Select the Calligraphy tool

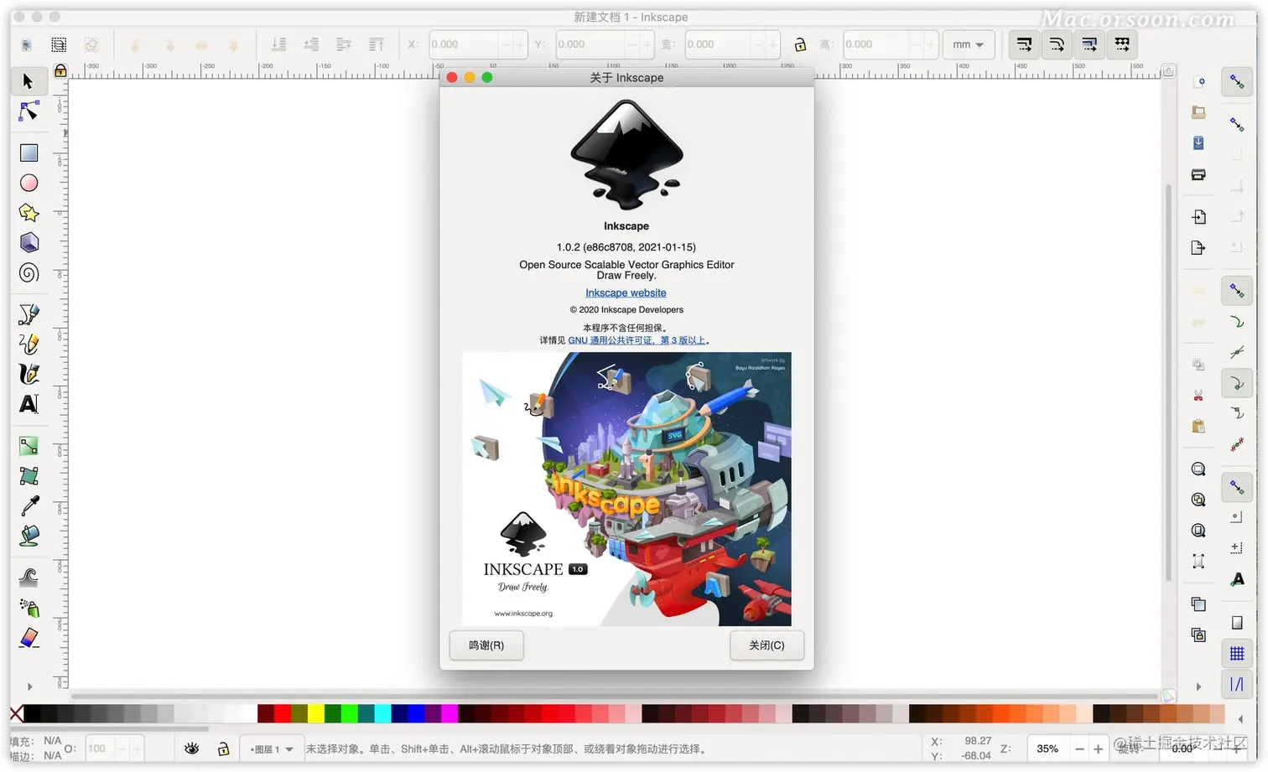tap(29, 374)
